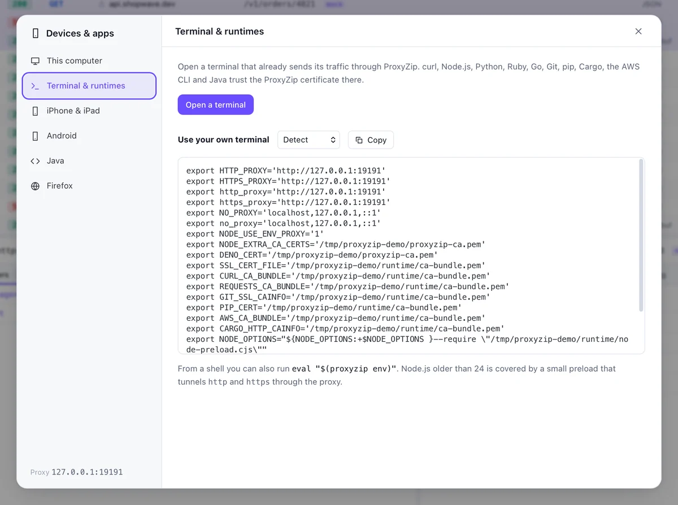Click the Use your own terminal label
The image size is (678, 505).
coord(224,140)
